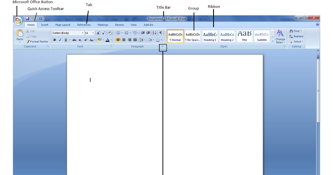333x175 pixels.
Task: Switch to the Insert tab
Action: (45, 25)
